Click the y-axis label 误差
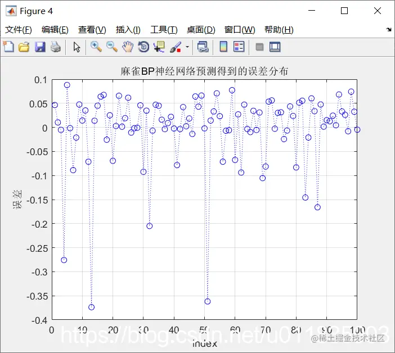 pyautogui.click(x=17, y=200)
